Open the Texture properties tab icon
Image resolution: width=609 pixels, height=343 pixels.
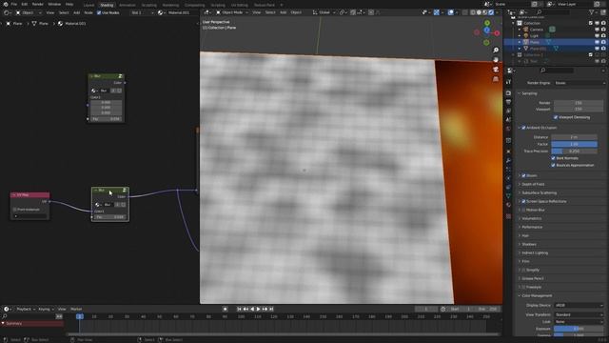click(508, 216)
